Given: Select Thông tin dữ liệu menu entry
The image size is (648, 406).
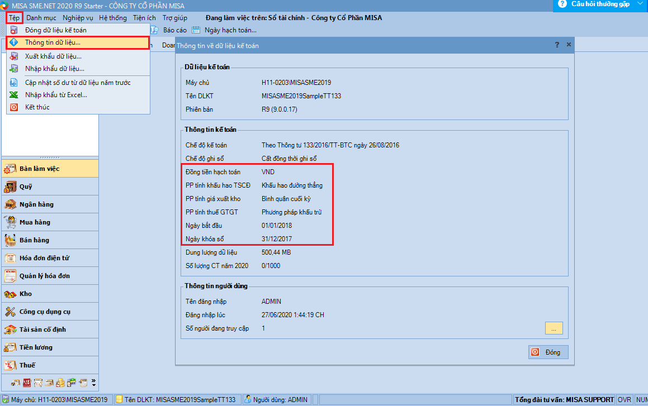Looking at the screenshot, I should (x=78, y=42).
